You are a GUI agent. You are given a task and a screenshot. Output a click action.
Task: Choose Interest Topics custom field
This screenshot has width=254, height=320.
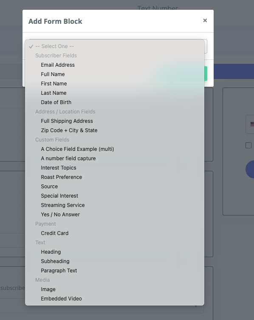(115, 168)
